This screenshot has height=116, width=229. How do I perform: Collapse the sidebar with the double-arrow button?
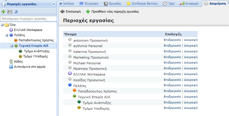(54, 4)
